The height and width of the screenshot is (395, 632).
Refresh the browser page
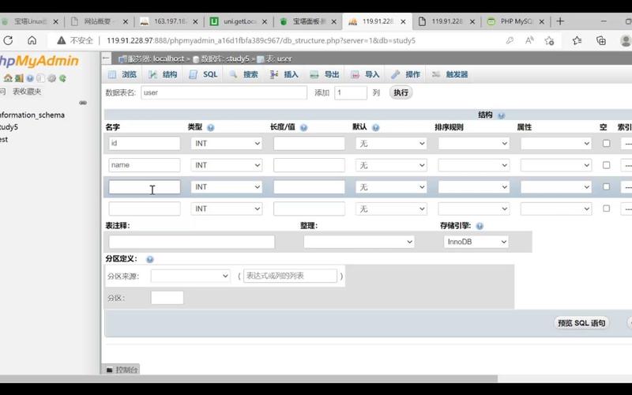[8, 40]
